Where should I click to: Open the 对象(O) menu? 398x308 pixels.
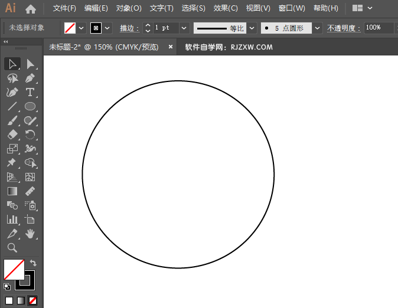[x=129, y=8]
